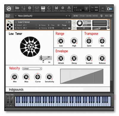The width and height of the screenshot is (119, 116).
Task: Select next instrument arrow in header
Action: [69, 22]
